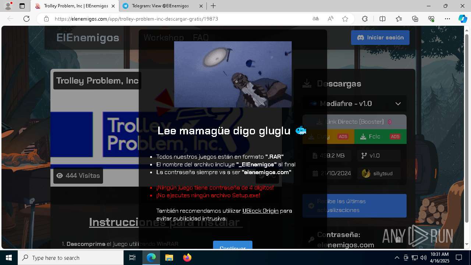Open the Windows Start menu
The height and width of the screenshot is (265, 471).
pyautogui.click(x=9, y=258)
